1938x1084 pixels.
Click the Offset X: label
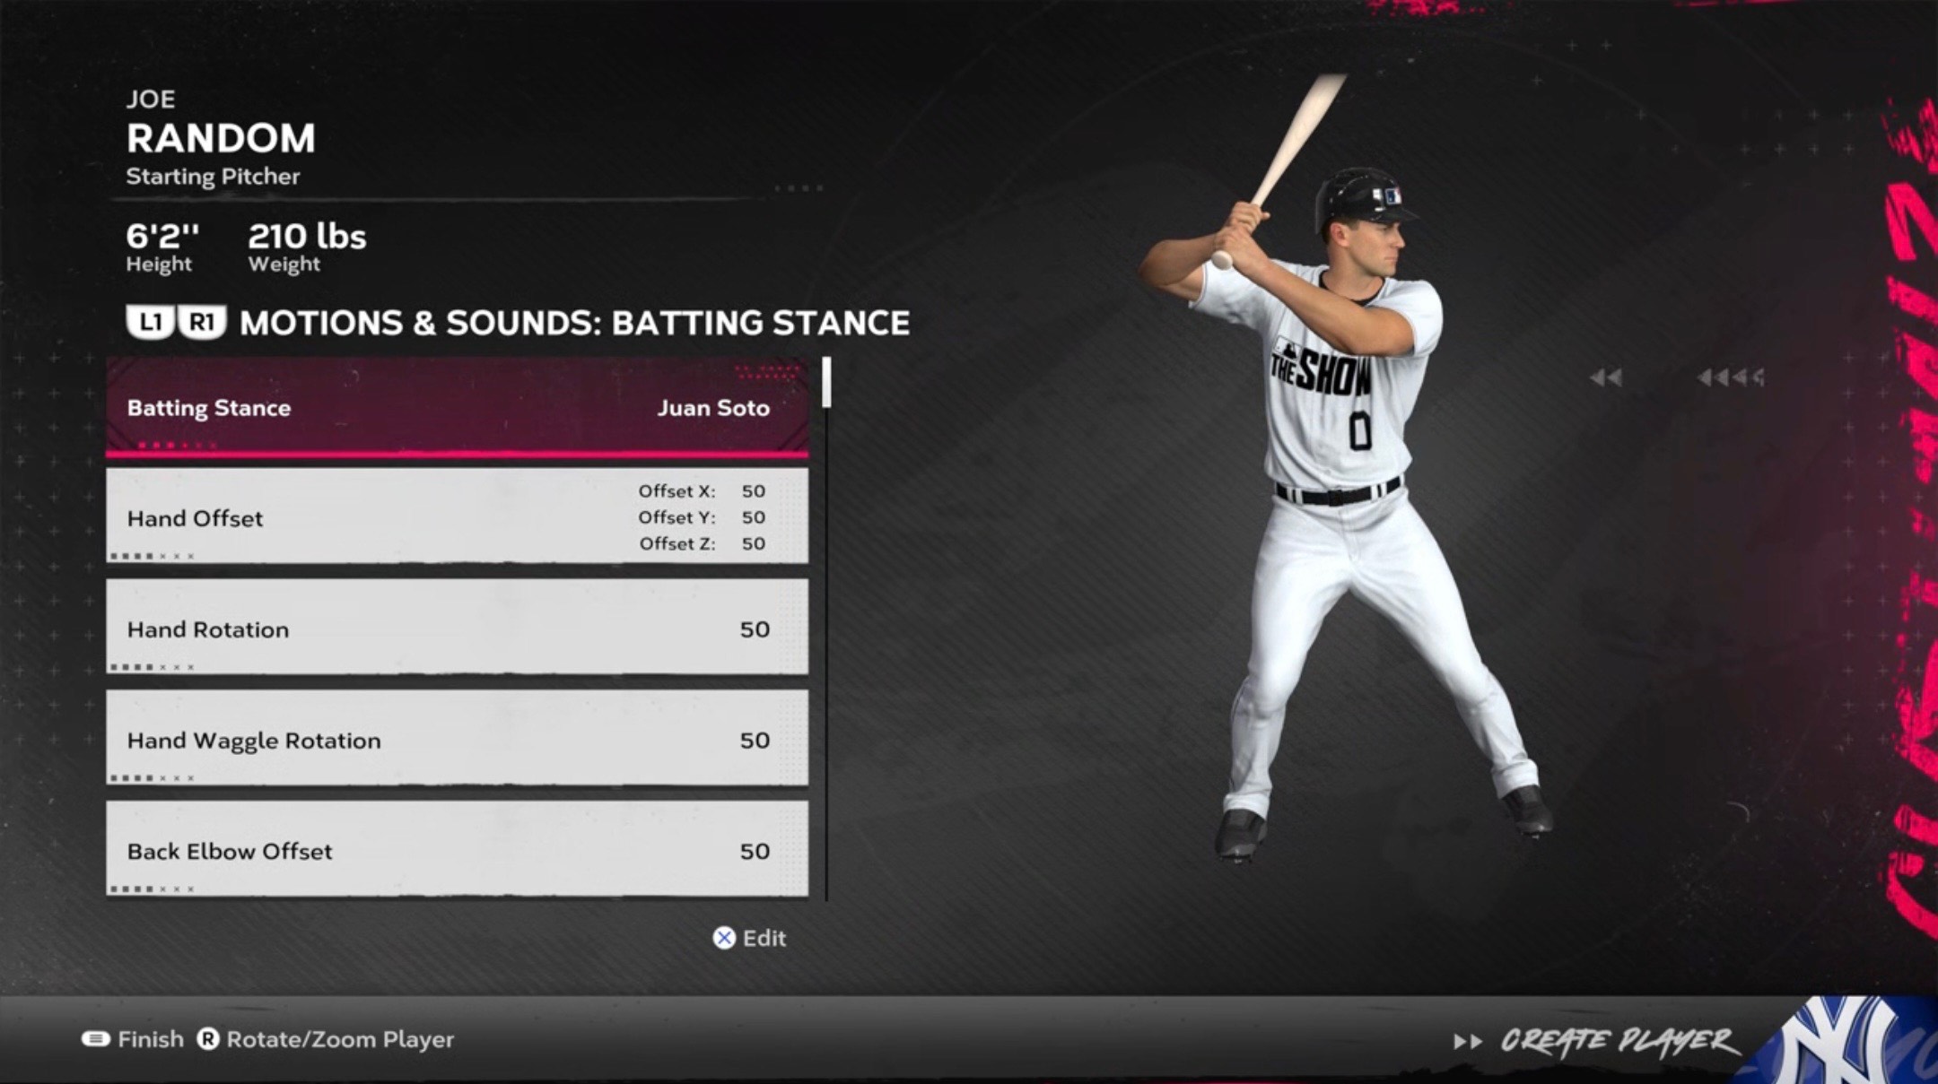(x=677, y=491)
